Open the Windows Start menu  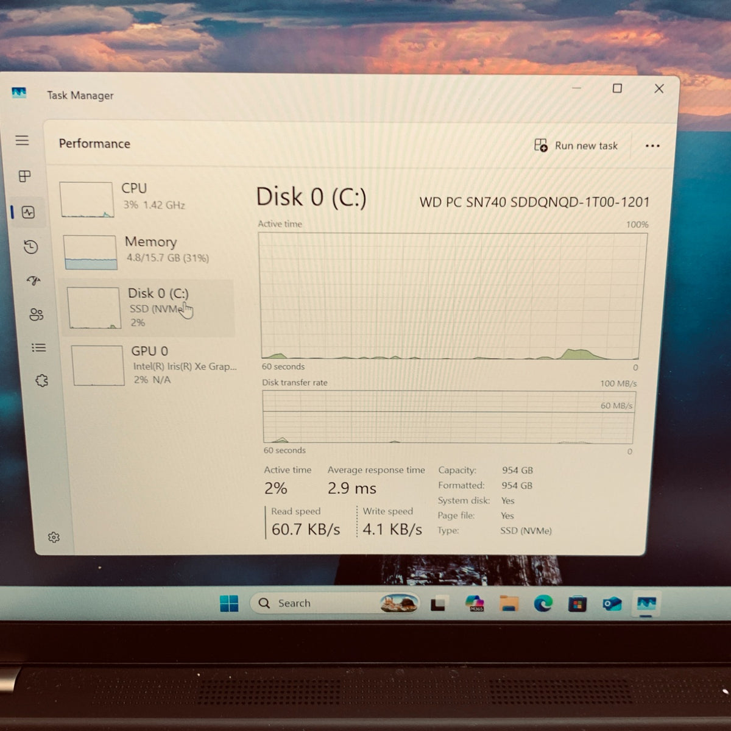click(229, 603)
